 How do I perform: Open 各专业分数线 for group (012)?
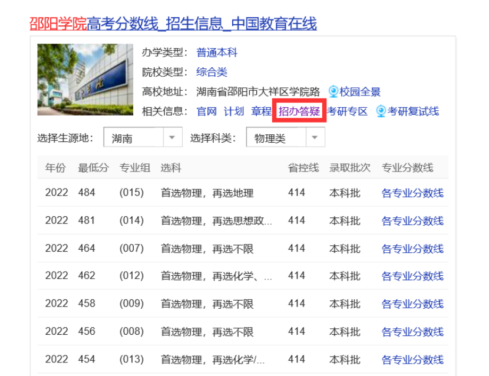pyautogui.click(x=412, y=276)
